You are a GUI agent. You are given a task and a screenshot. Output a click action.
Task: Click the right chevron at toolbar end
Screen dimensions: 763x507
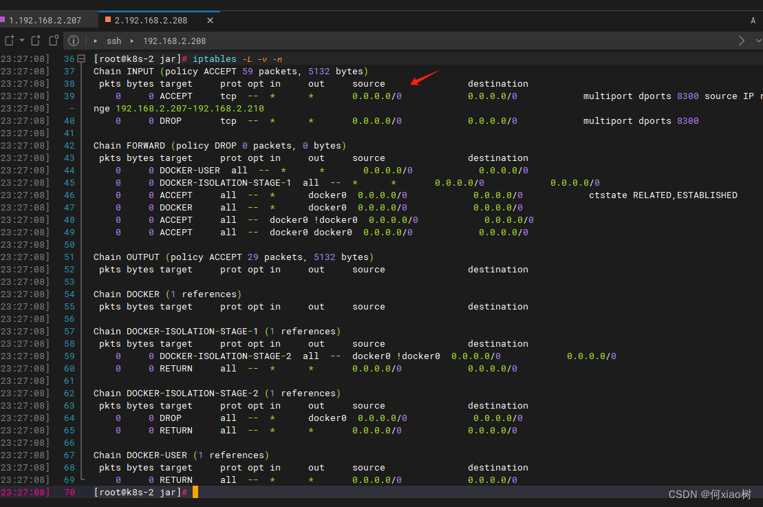[x=741, y=41]
